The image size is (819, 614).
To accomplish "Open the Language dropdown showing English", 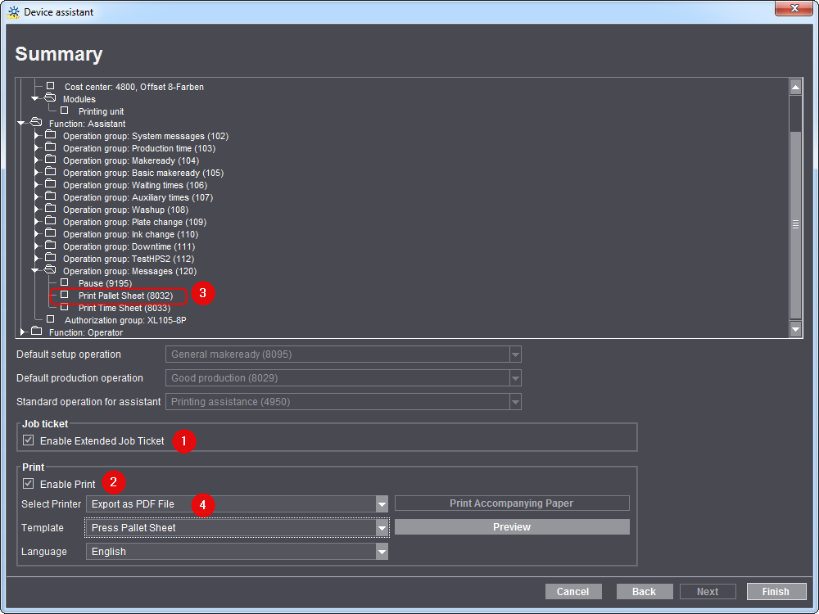I will (381, 551).
